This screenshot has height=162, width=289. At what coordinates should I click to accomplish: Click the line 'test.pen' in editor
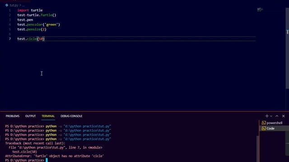click(x=25, y=20)
